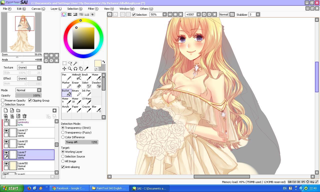Select the Pen tool
Screen dimensions: 320x192
pos(66,77)
